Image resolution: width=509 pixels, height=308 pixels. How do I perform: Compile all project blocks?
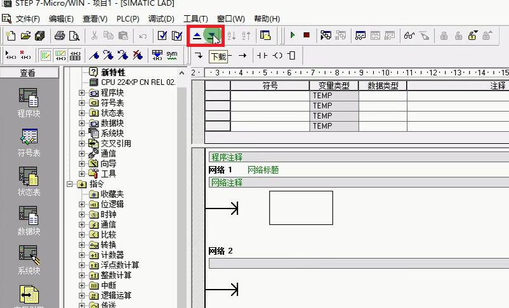(x=177, y=35)
